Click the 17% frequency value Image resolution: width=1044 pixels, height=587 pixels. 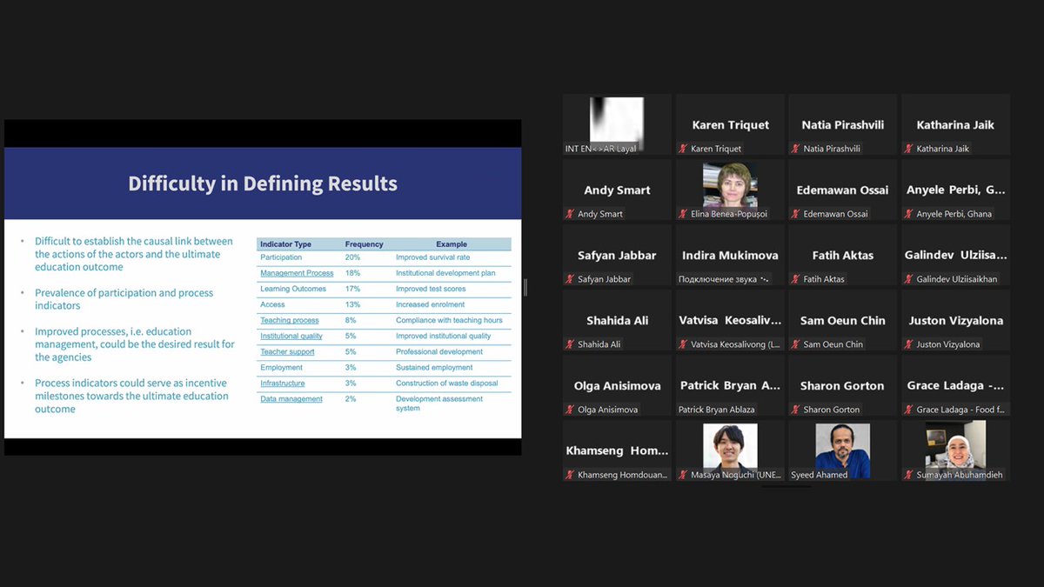[x=352, y=289]
